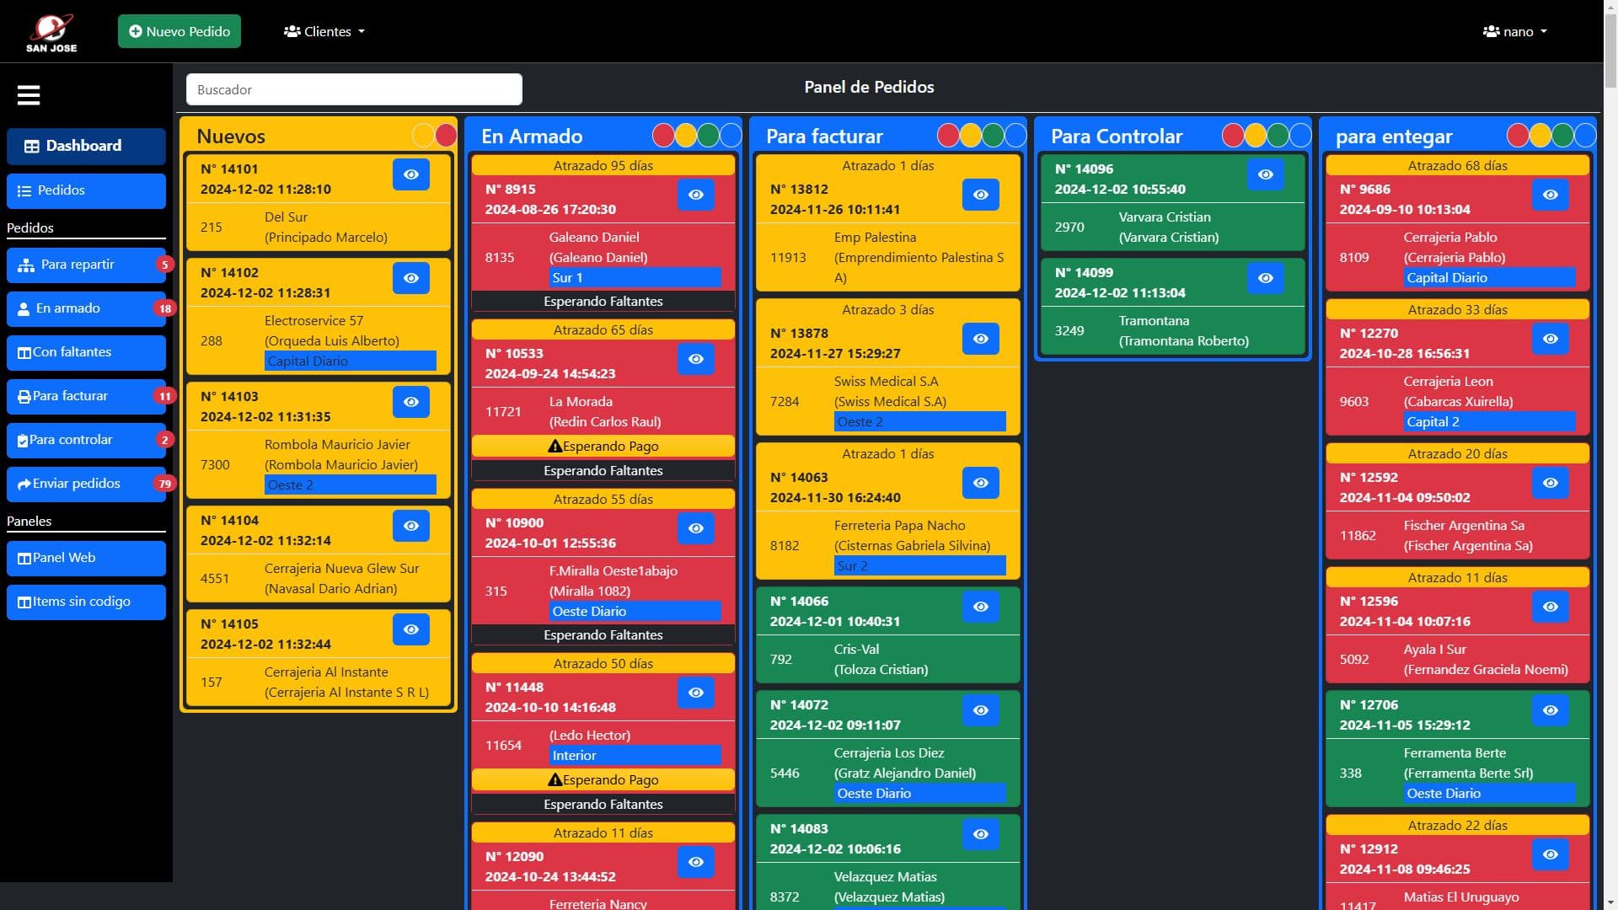The image size is (1618, 910).
Task: Toggle blue filter circle in para entegar column
Action: coord(1586,135)
